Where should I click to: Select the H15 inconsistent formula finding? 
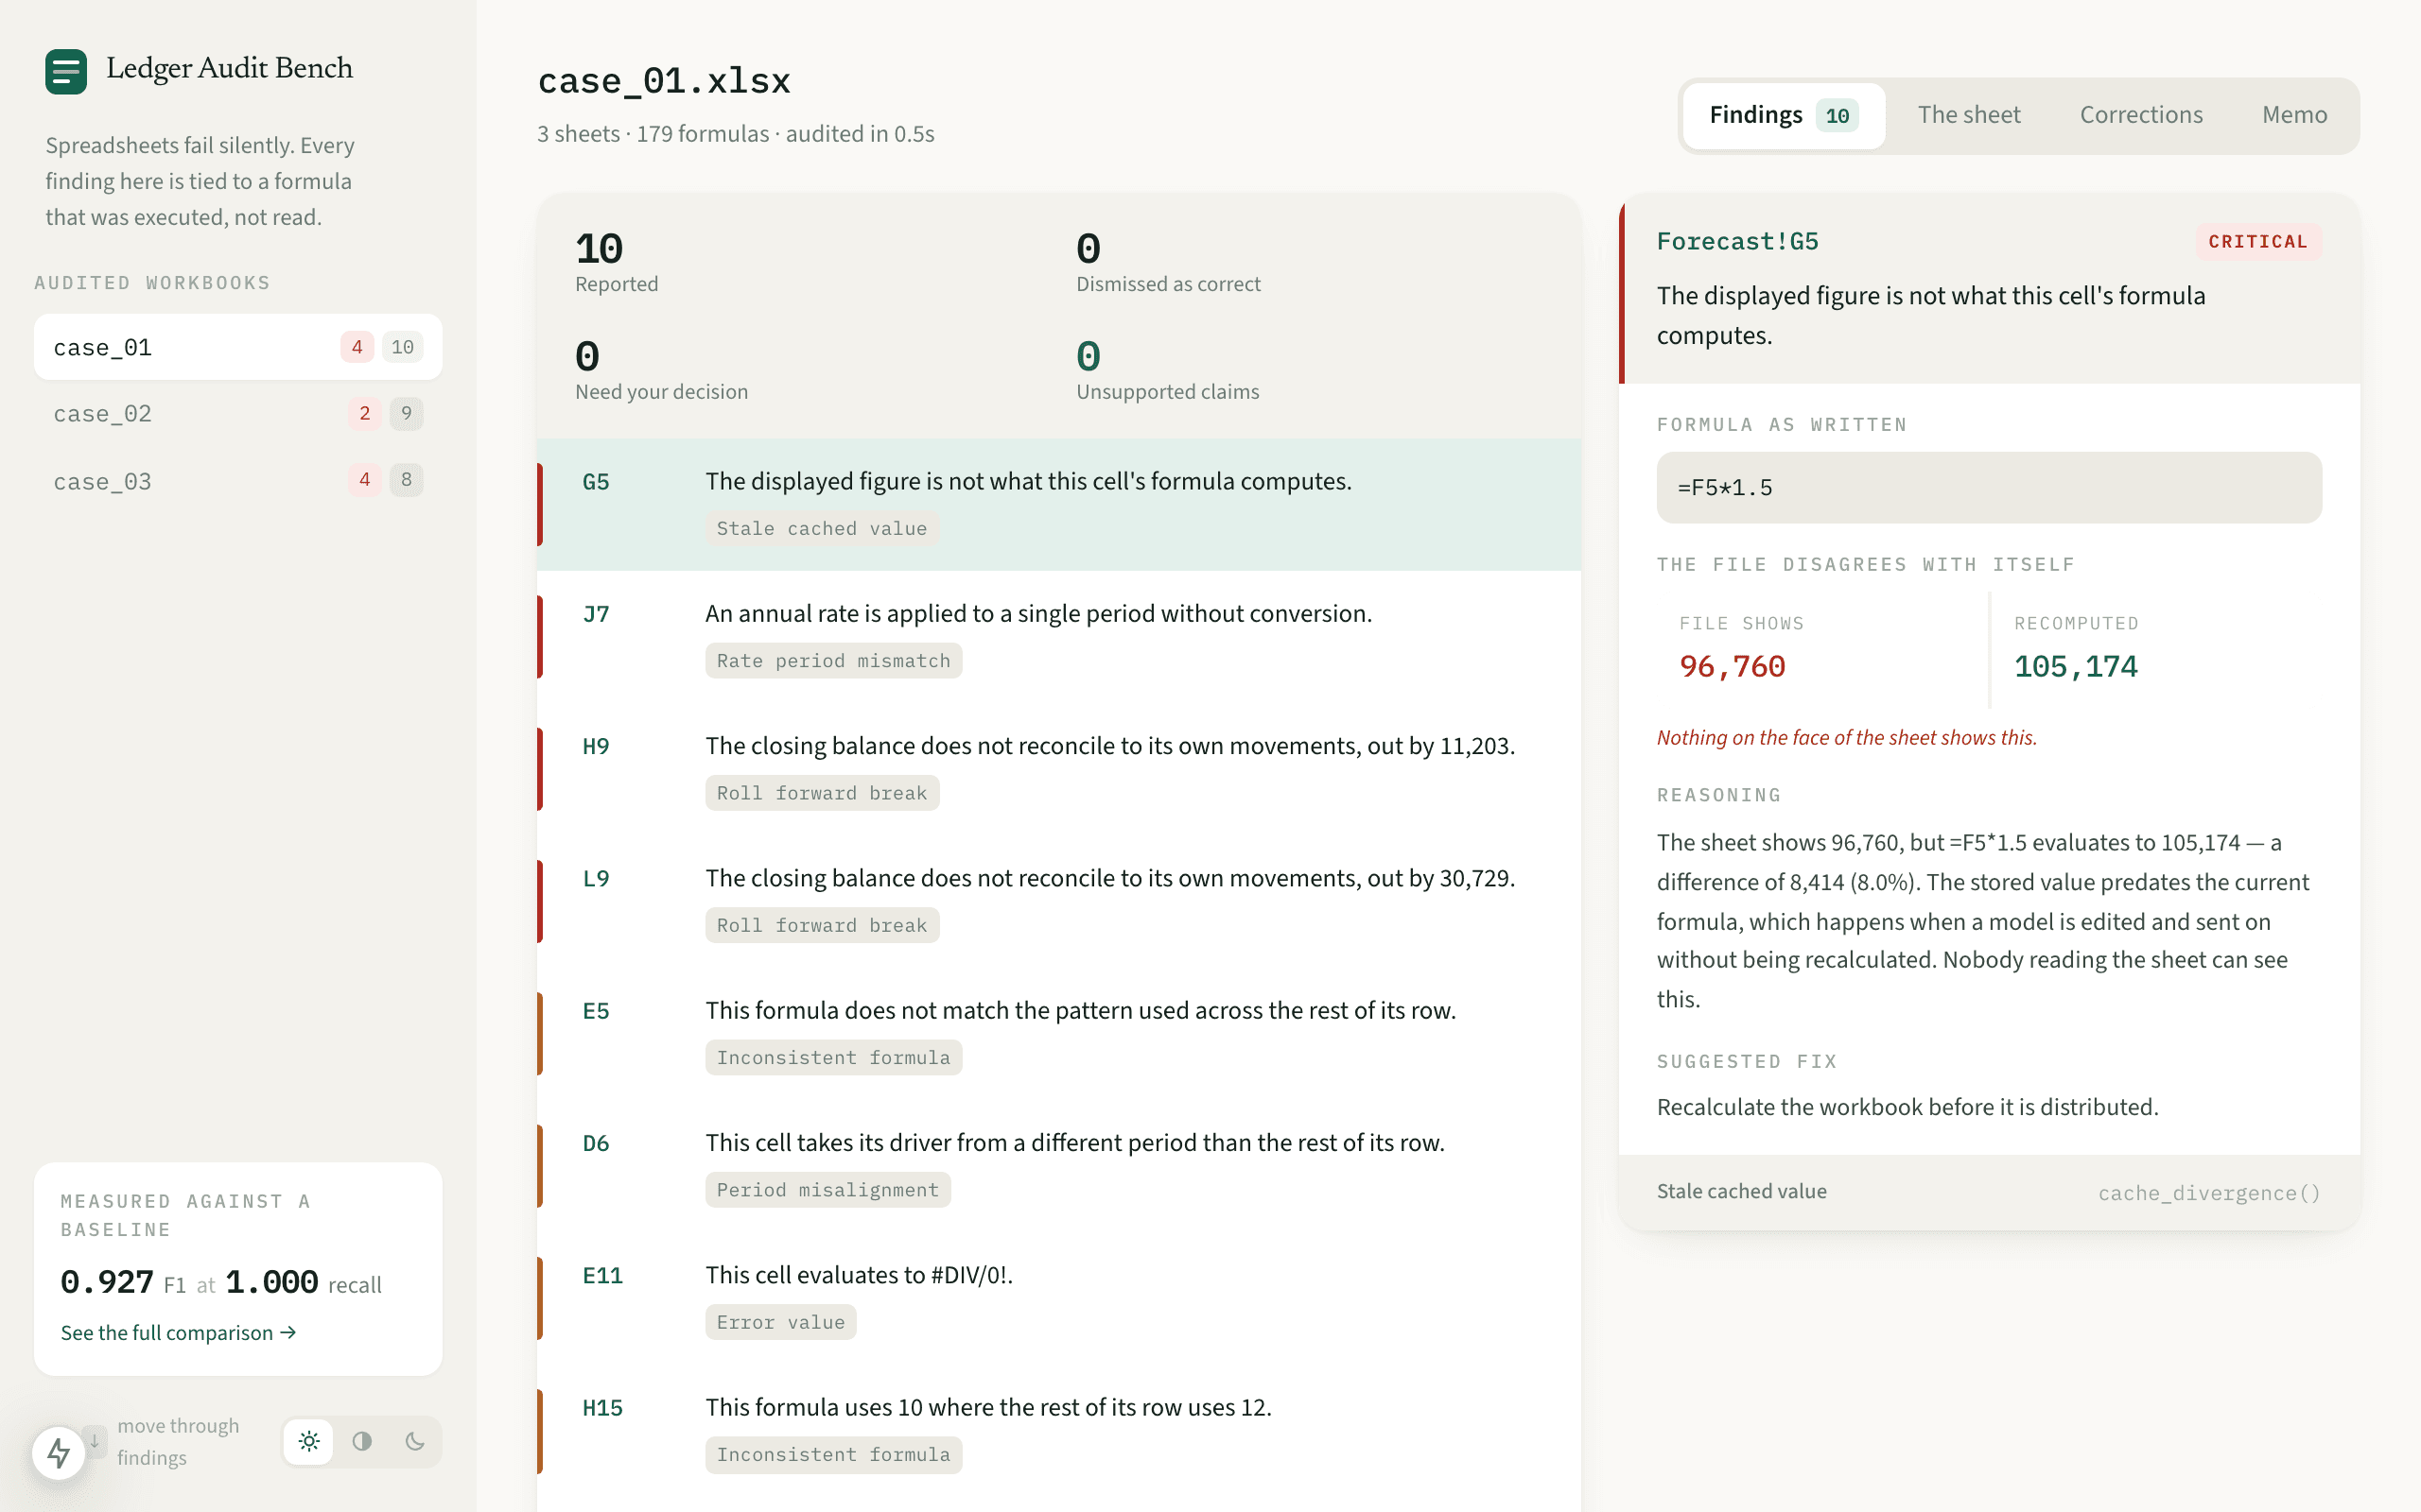pyautogui.click(x=1058, y=1429)
